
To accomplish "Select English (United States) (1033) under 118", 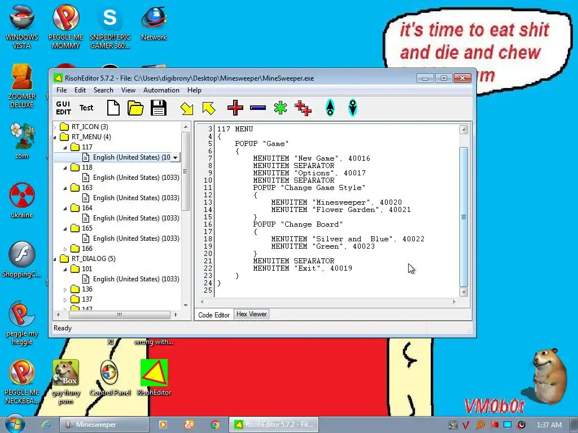I will [136, 178].
